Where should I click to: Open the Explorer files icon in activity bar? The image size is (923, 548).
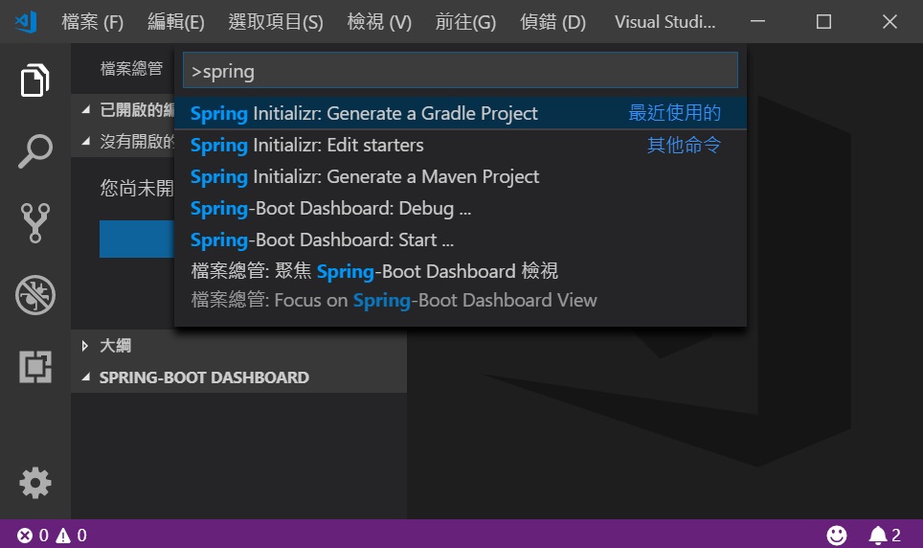(x=34, y=80)
